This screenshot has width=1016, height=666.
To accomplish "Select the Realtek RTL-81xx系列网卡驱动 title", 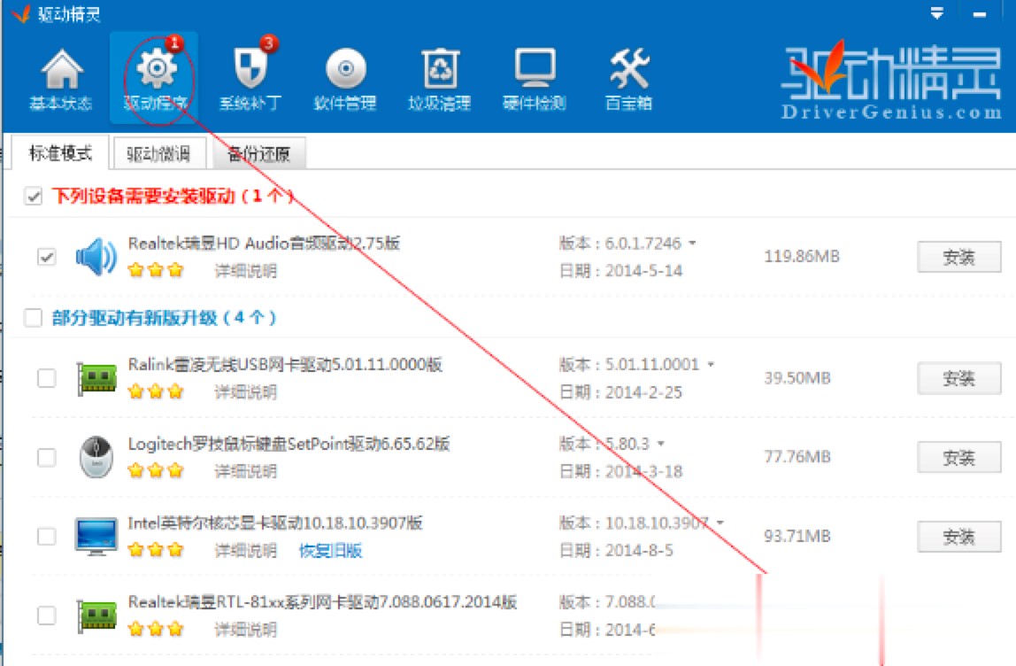I will coord(322,602).
